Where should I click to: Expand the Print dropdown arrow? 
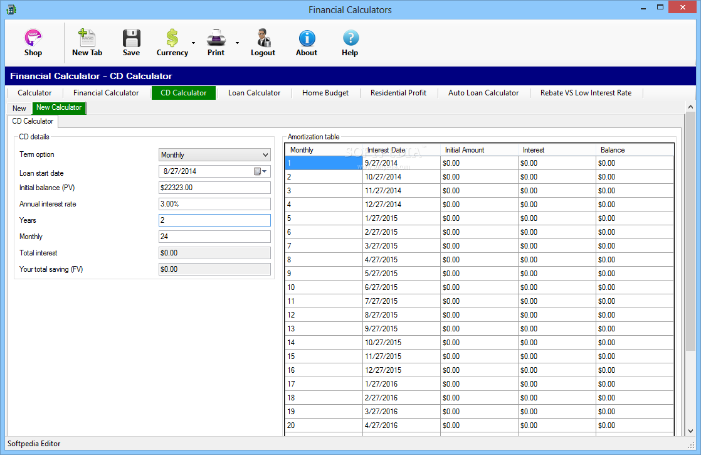click(237, 43)
